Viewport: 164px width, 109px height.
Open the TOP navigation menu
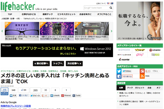(x=10, y=14)
